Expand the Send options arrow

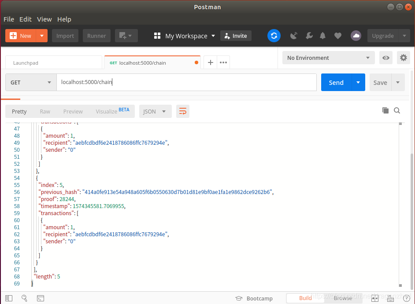[358, 82]
